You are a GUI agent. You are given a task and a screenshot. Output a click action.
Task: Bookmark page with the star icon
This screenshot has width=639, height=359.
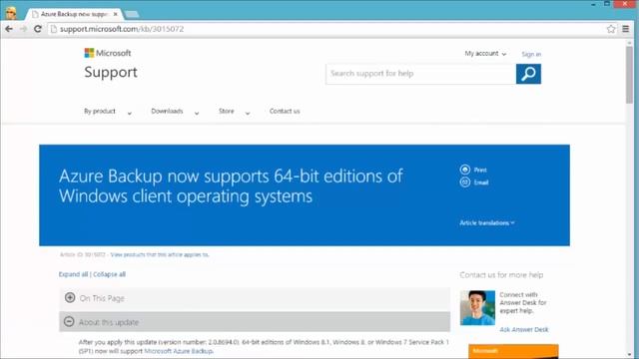(x=611, y=29)
